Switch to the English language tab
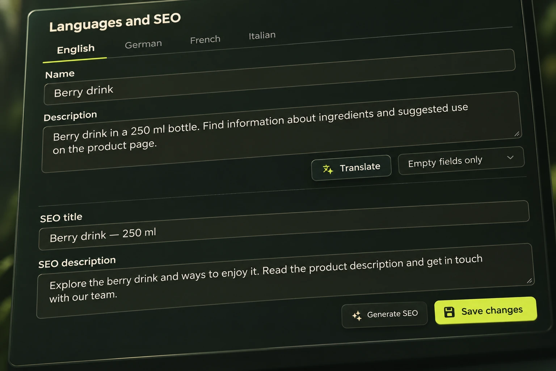 click(x=76, y=49)
